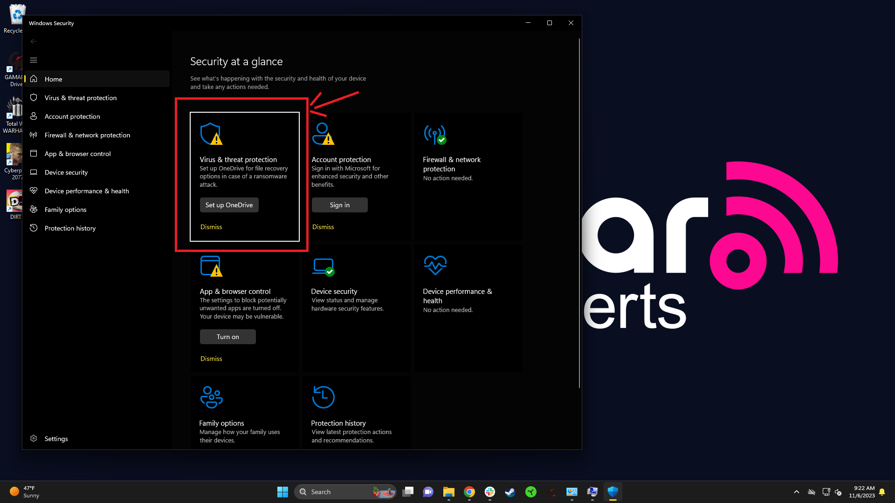Click the network tray icon
Viewport: 895px width, 503px height.
(x=826, y=492)
